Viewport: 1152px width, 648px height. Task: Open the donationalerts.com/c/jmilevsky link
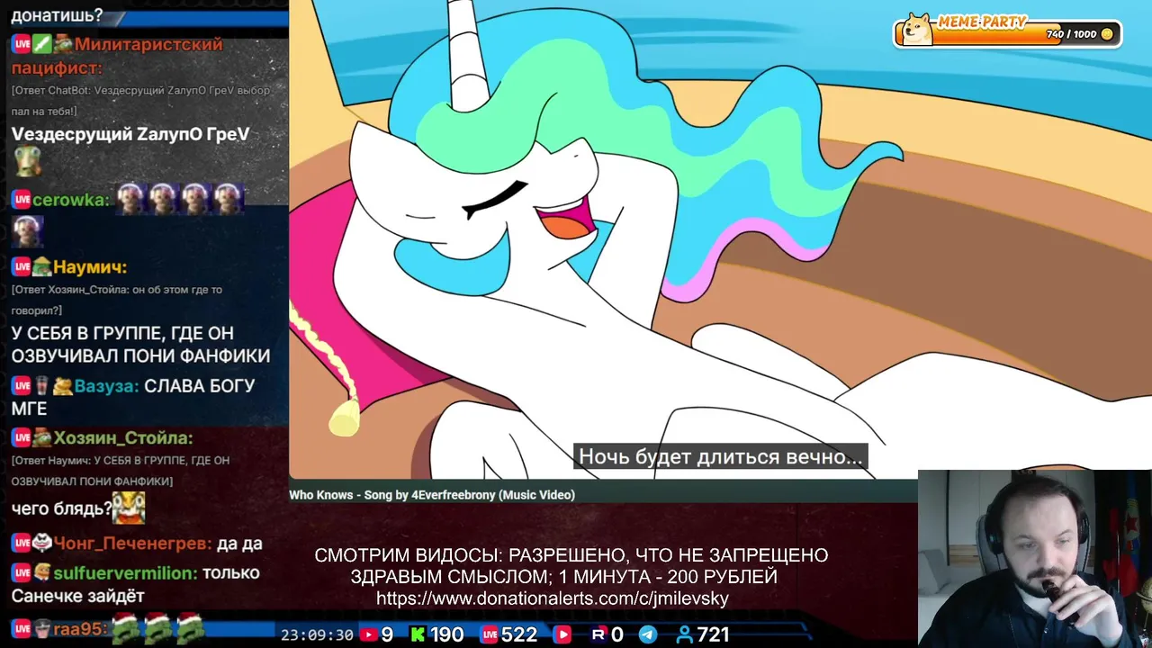[x=553, y=598]
